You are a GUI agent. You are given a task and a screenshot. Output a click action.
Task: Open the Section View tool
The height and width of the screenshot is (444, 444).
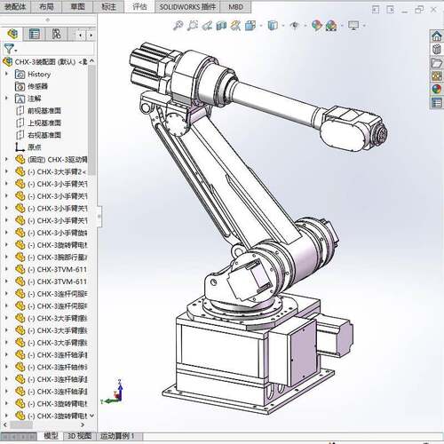point(221,26)
